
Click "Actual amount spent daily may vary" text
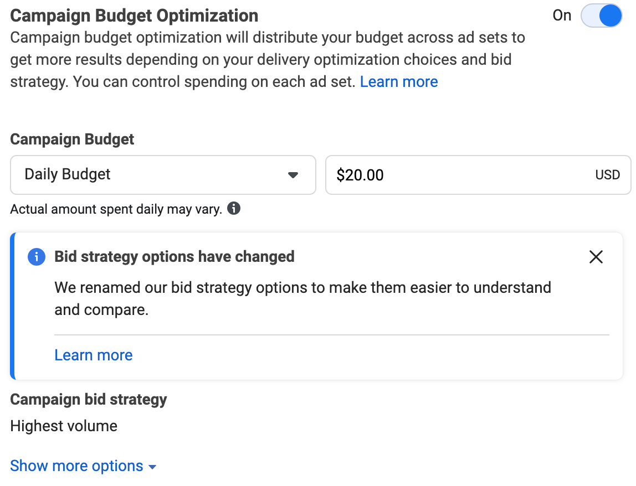pyautogui.click(x=116, y=209)
